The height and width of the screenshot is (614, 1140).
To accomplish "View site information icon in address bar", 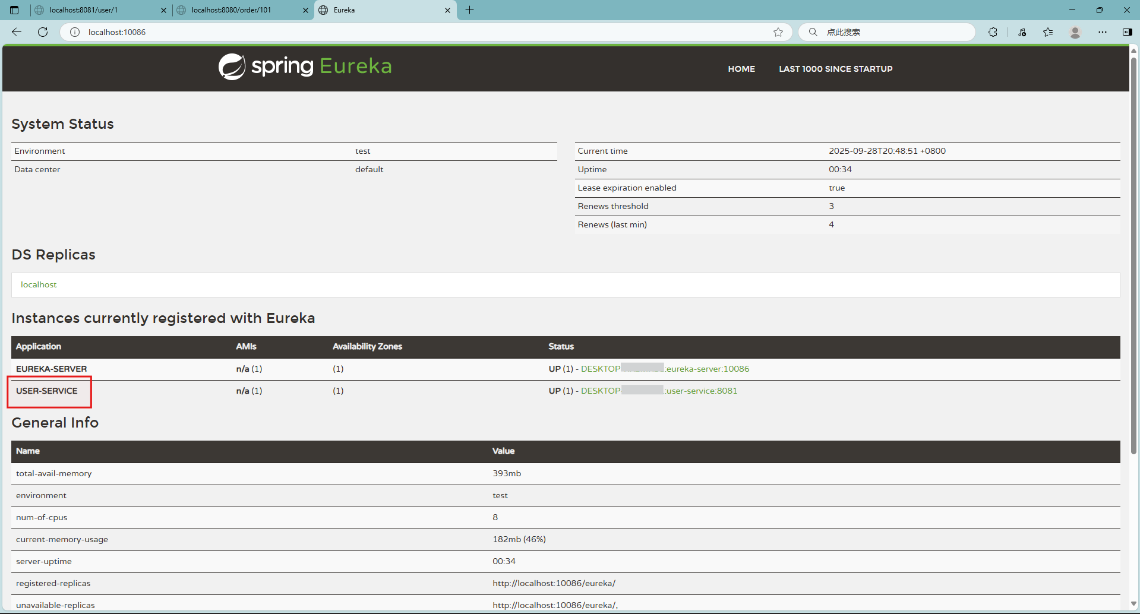I will click(x=75, y=32).
